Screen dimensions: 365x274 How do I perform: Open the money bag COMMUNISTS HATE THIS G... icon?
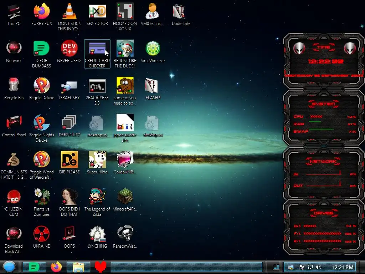(x=14, y=165)
